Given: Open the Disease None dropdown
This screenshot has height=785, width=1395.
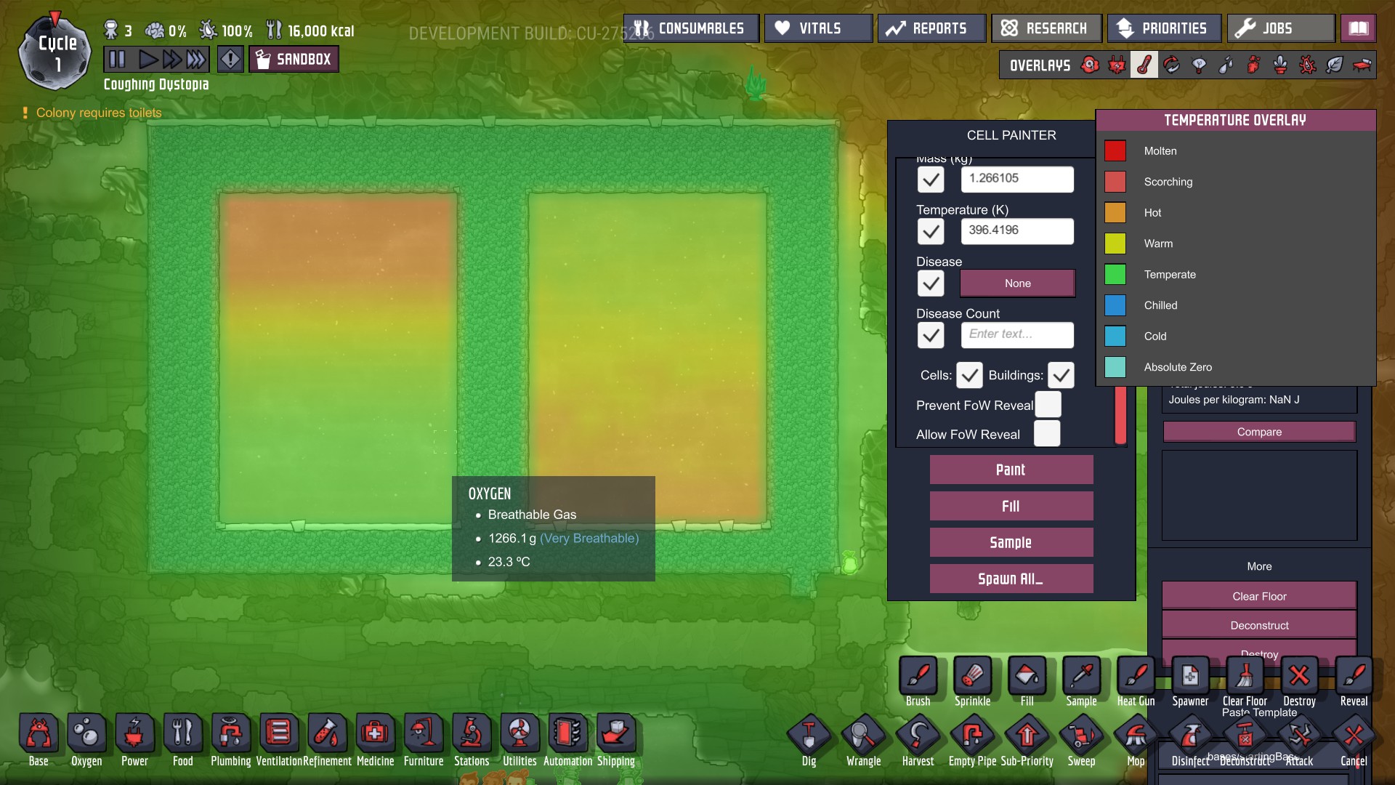Looking at the screenshot, I should [1017, 283].
